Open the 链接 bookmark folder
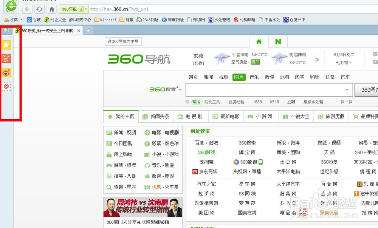The width and height of the screenshot is (378, 228). pyautogui.click(x=127, y=20)
